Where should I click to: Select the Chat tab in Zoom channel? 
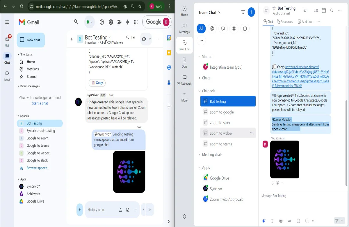(268, 22)
